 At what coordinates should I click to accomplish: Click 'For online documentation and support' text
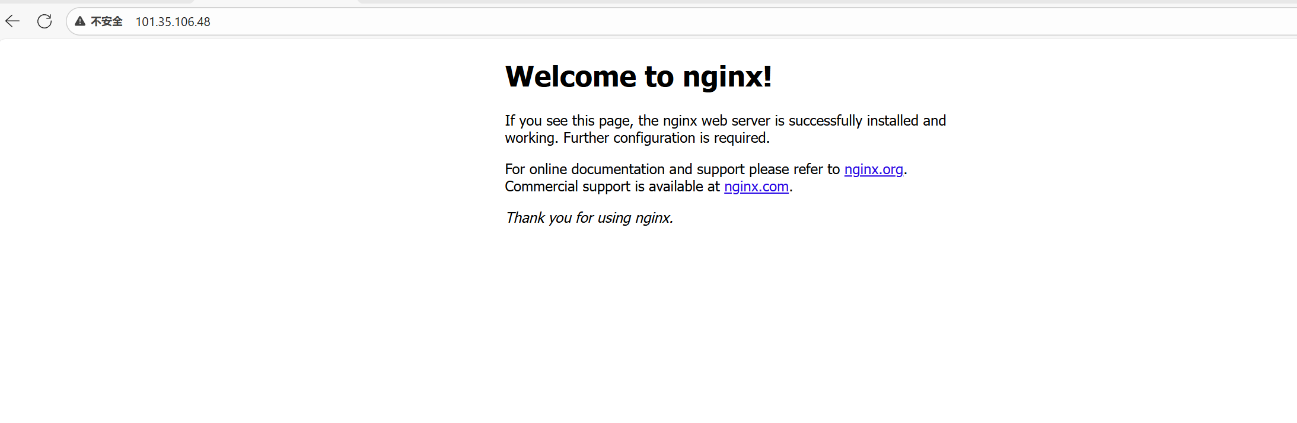[x=624, y=169]
